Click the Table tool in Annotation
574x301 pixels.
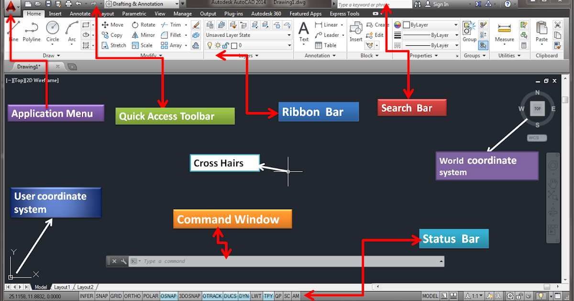pyautogui.click(x=326, y=45)
